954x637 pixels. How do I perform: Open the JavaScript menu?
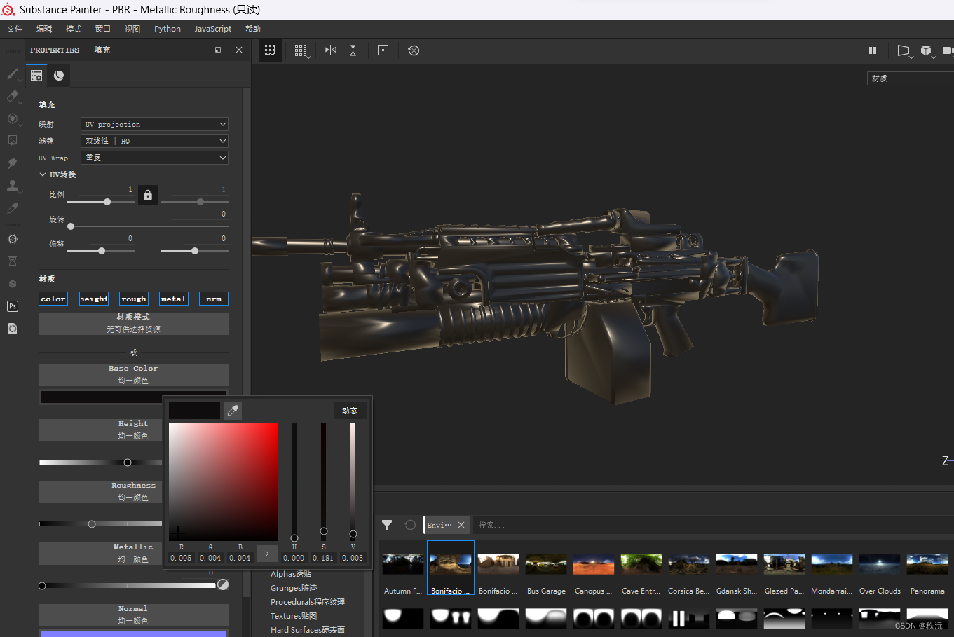click(x=212, y=29)
